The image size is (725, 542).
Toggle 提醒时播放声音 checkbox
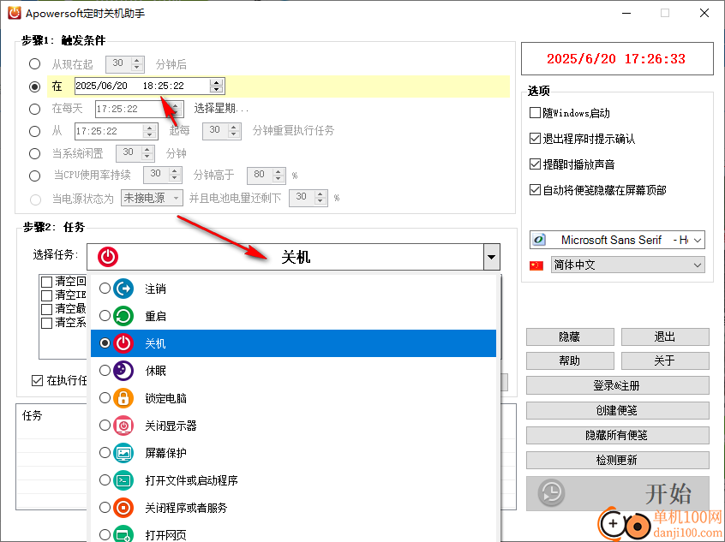pos(535,164)
